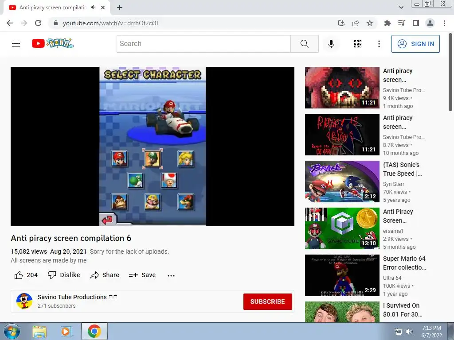Click the Dislike thumbs down button
The image size is (454, 340).
pyautogui.click(x=64, y=275)
